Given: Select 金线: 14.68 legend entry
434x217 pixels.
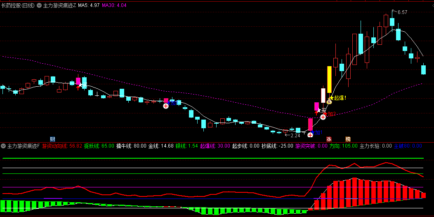Looking at the screenshot, I should click(x=161, y=146).
